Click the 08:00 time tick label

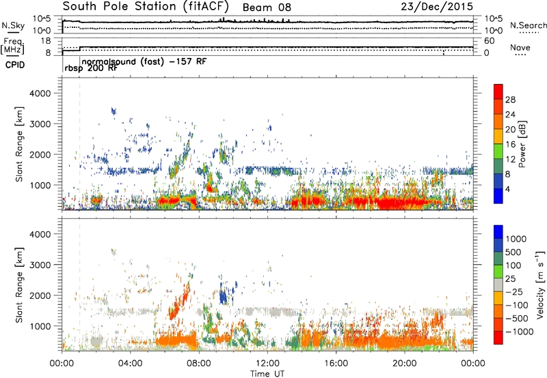coord(199,364)
